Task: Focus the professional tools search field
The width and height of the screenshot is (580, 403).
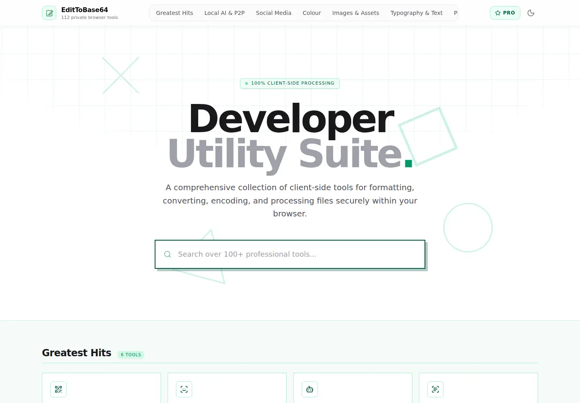Action: coord(290,254)
